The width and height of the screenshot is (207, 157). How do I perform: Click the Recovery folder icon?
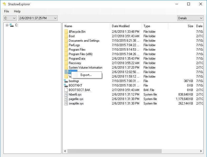coord(66,63)
